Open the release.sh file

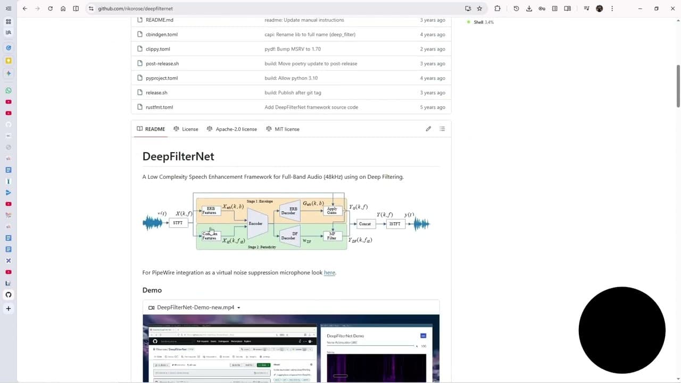tap(156, 93)
